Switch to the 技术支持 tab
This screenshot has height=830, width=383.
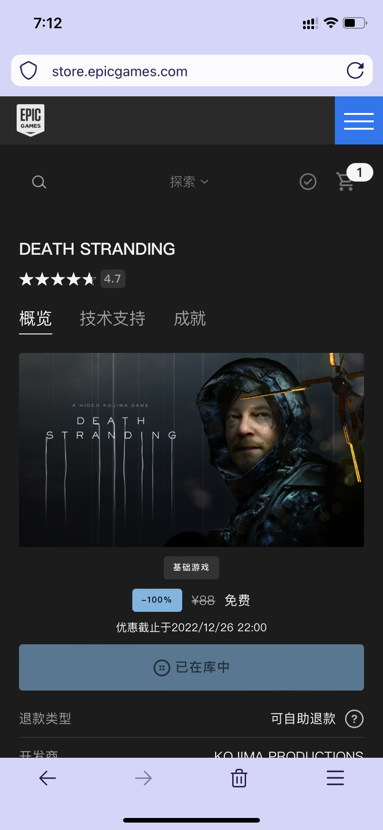(x=112, y=319)
